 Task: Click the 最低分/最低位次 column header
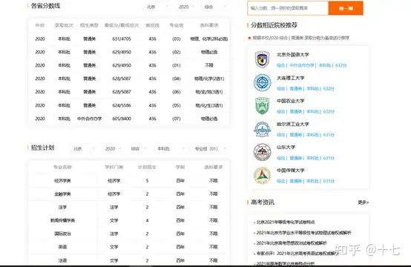(x=122, y=25)
